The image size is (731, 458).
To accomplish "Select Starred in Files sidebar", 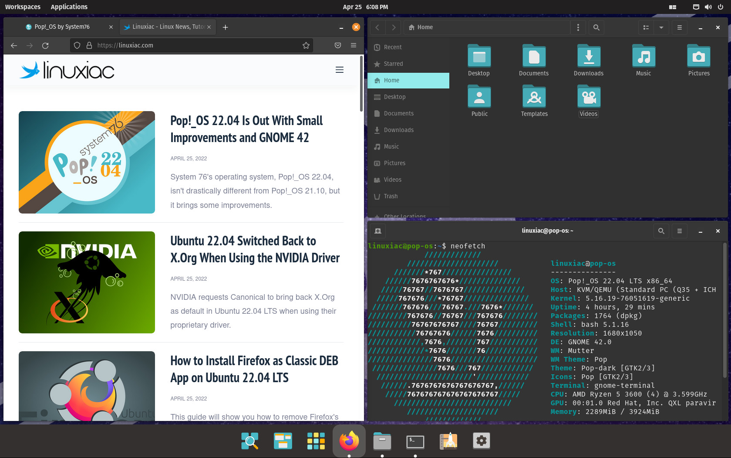I will click(x=408, y=64).
